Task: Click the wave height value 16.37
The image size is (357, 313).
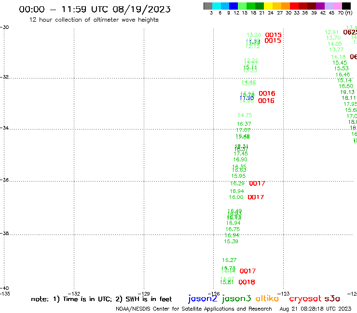Action: (x=244, y=124)
